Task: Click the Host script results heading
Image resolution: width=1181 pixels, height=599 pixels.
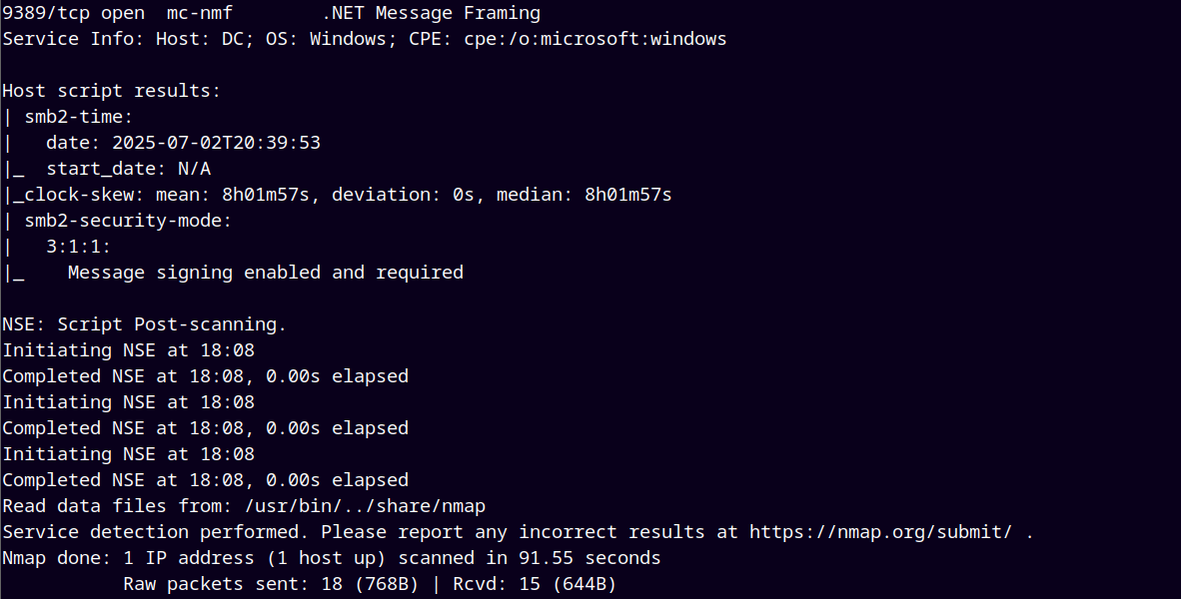Action: point(112,90)
